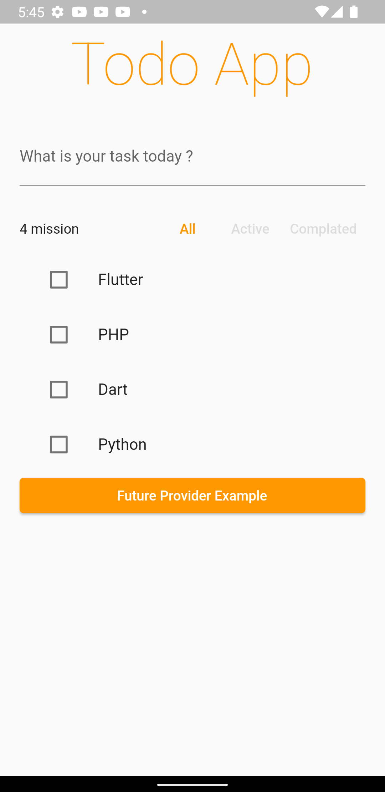Tap the Todo App title
The image size is (385, 792).
click(192, 66)
